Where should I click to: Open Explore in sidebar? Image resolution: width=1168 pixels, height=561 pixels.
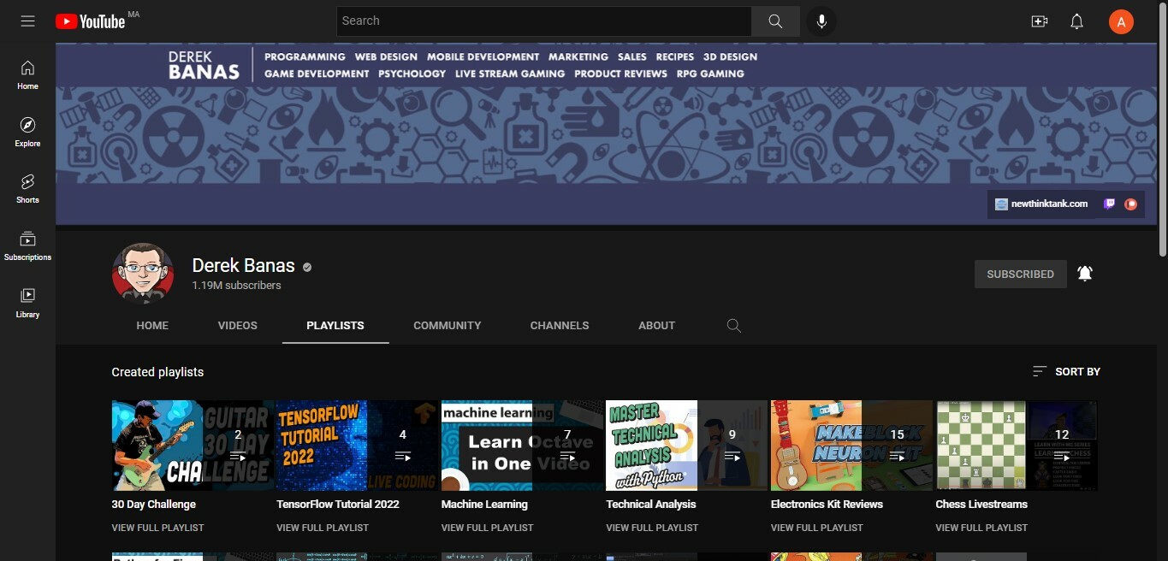point(27,133)
